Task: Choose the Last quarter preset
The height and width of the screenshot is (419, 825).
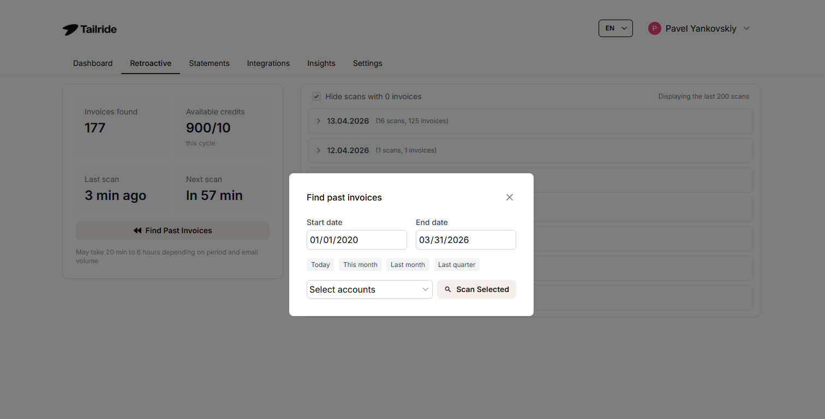Action: (x=456, y=265)
